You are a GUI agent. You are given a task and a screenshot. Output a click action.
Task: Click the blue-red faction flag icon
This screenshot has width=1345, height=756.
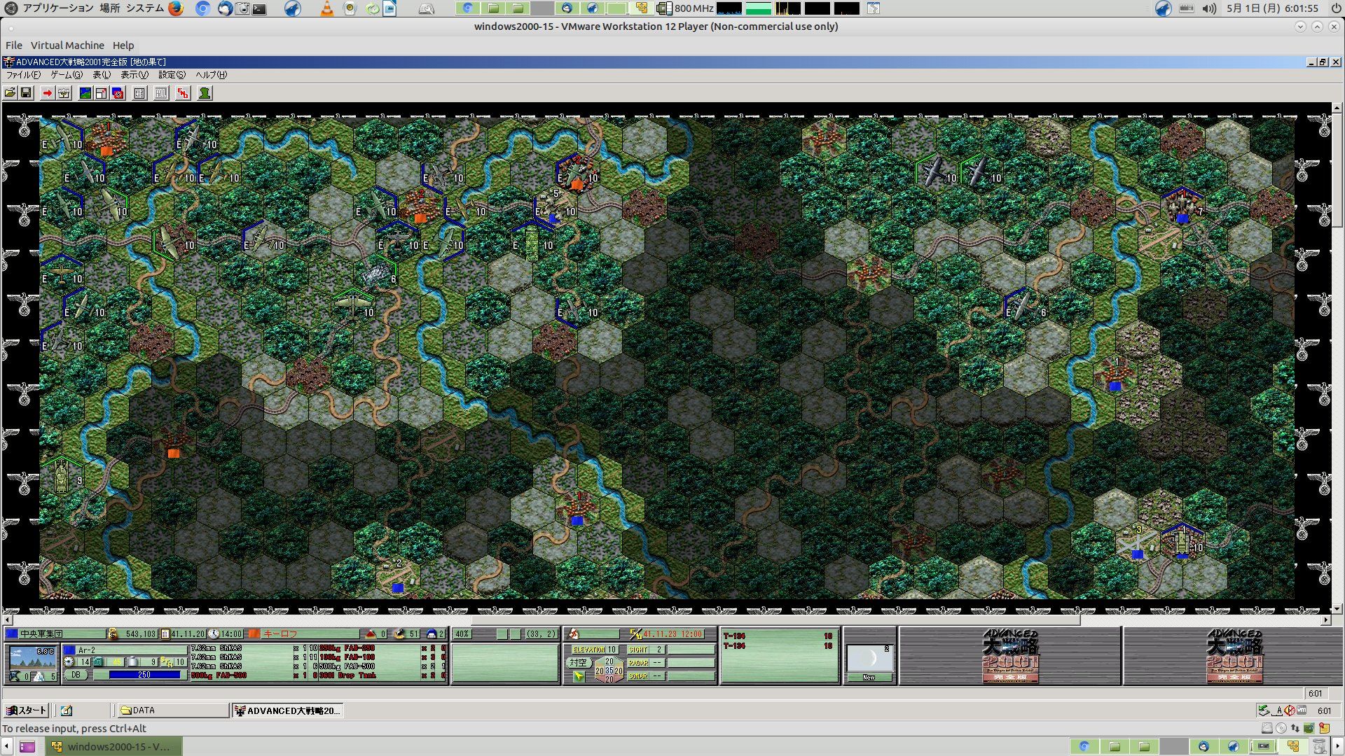[x=118, y=93]
